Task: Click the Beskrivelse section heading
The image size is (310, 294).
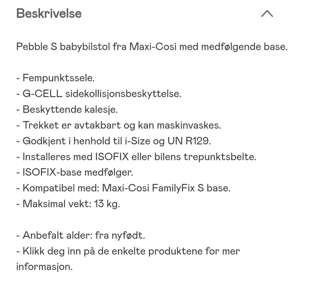Action: tap(49, 14)
